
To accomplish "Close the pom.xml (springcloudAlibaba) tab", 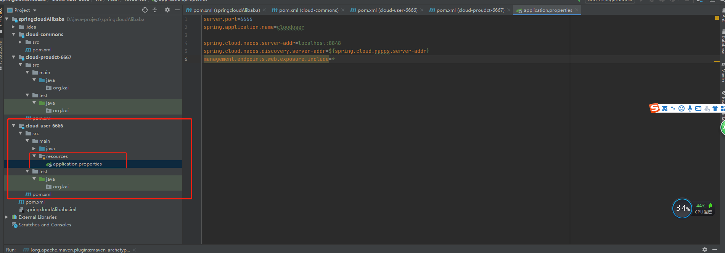I will click(264, 10).
